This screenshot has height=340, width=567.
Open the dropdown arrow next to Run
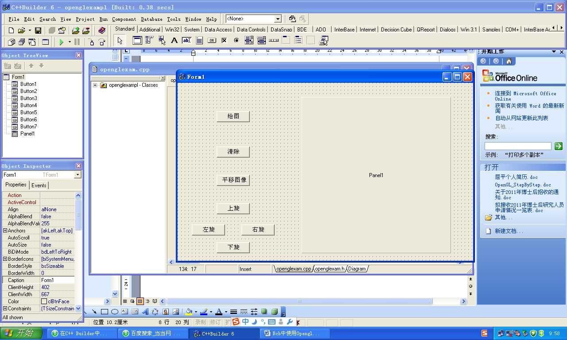click(69, 42)
